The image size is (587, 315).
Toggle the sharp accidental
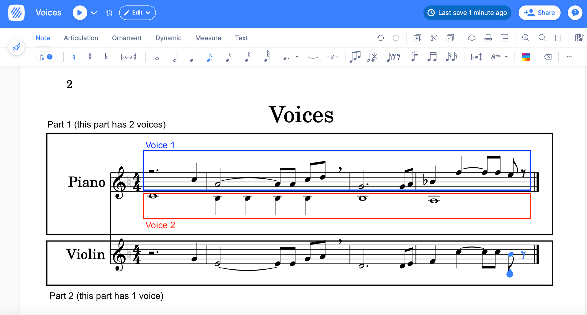[x=90, y=57]
